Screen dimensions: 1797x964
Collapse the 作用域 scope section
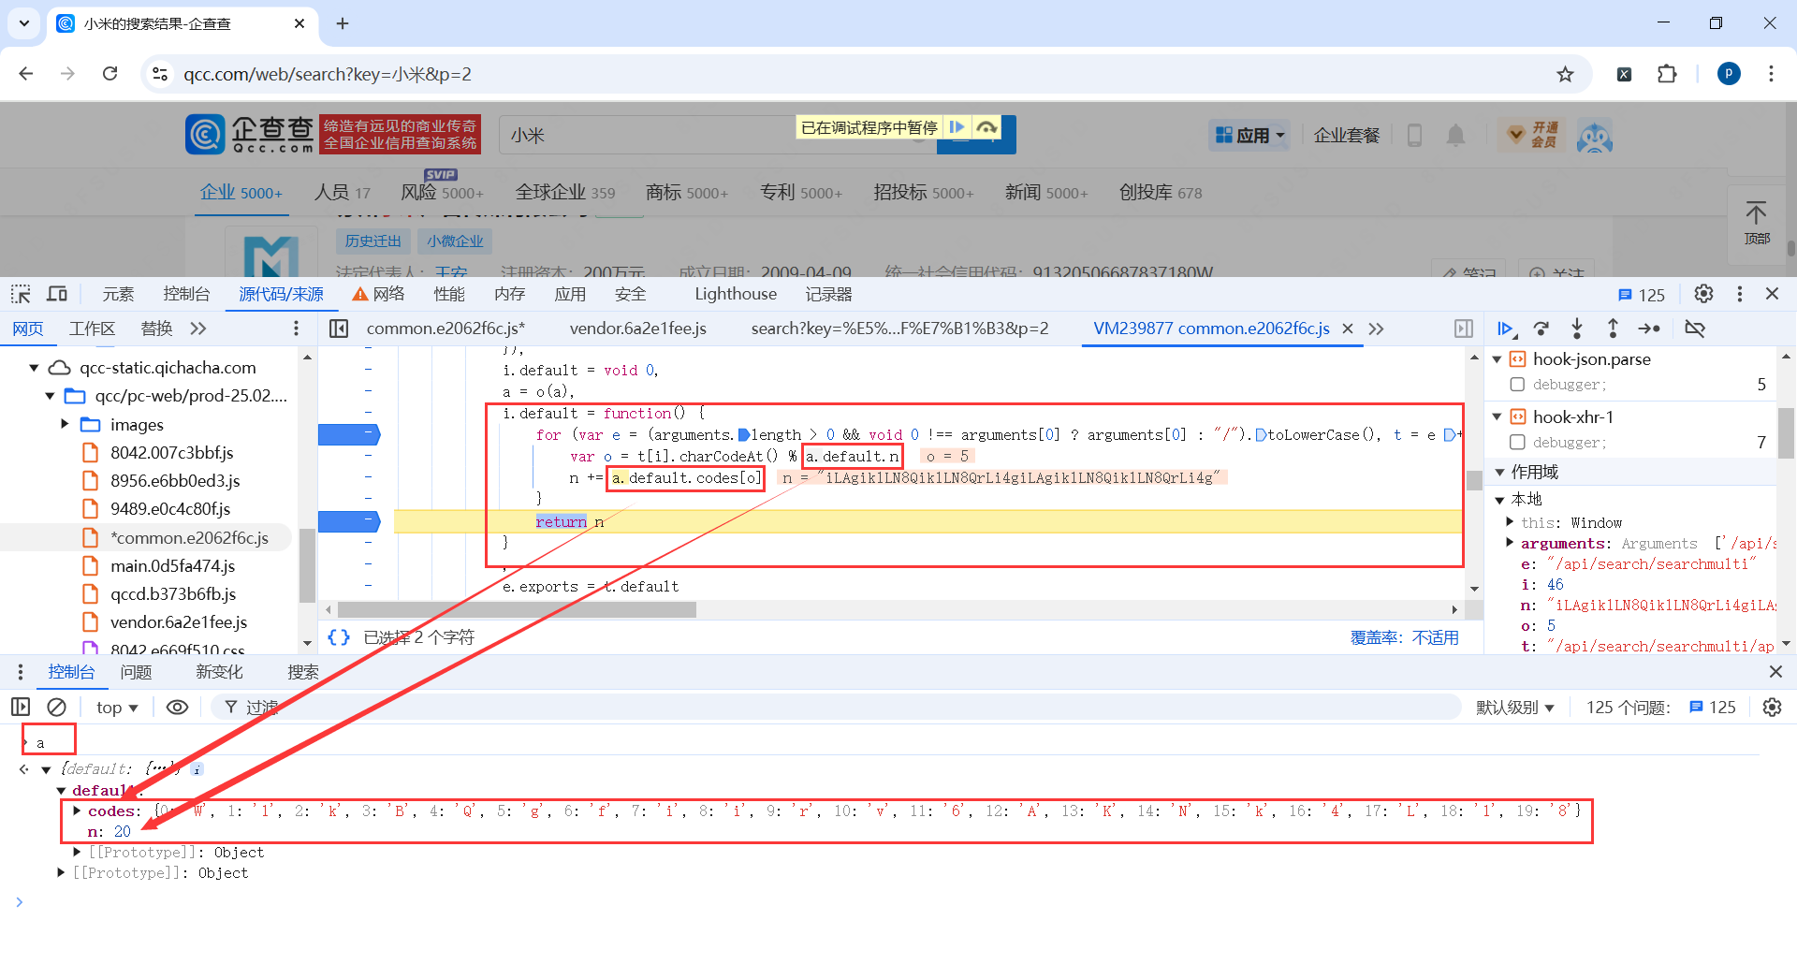(x=1499, y=473)
